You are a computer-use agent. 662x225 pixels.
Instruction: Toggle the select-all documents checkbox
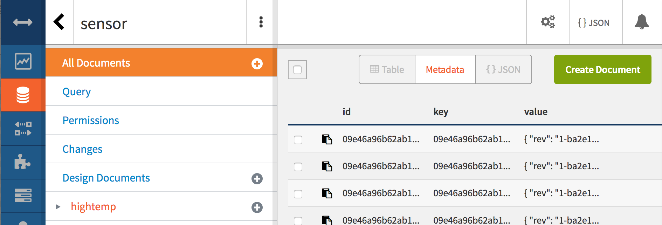click(297, 70)
